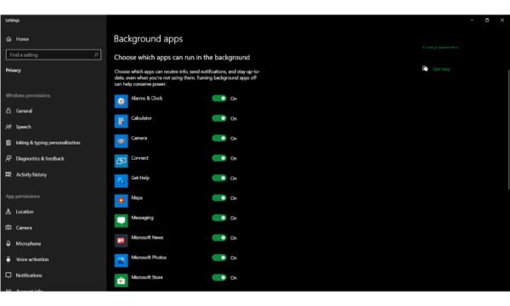Click the Messaging app label

[x=142, y=218]
